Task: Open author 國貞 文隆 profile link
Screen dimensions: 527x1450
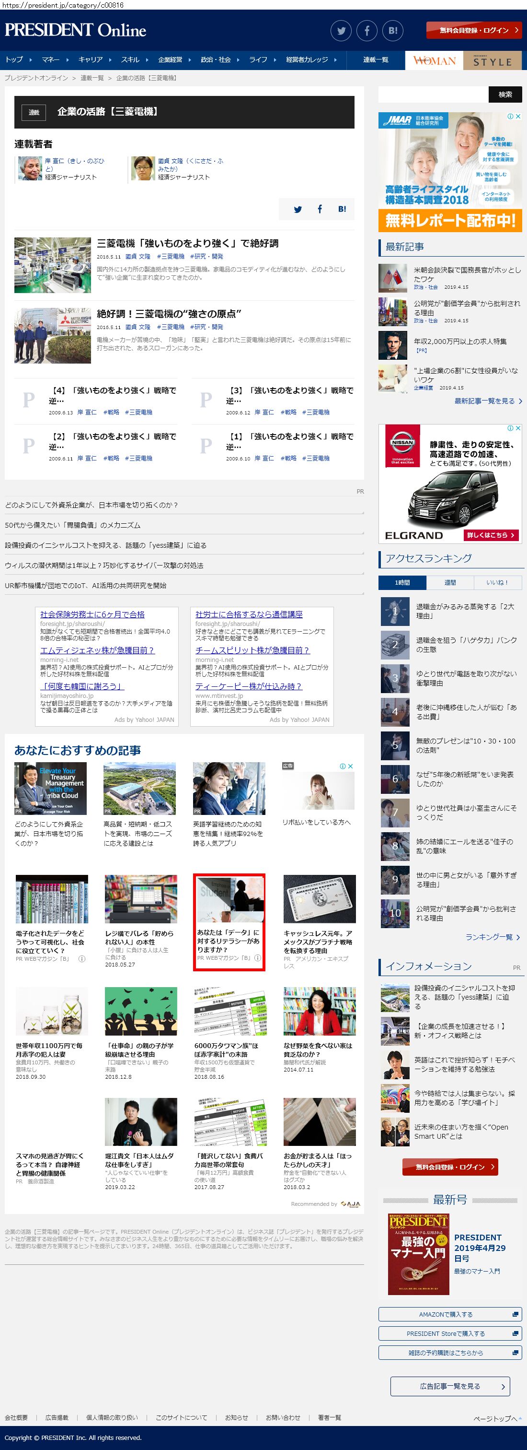Action: click(191, 165)
